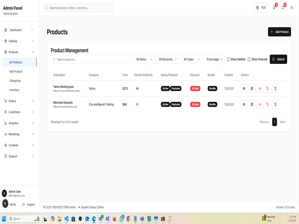Click the N avatar circle

[5, 204]
